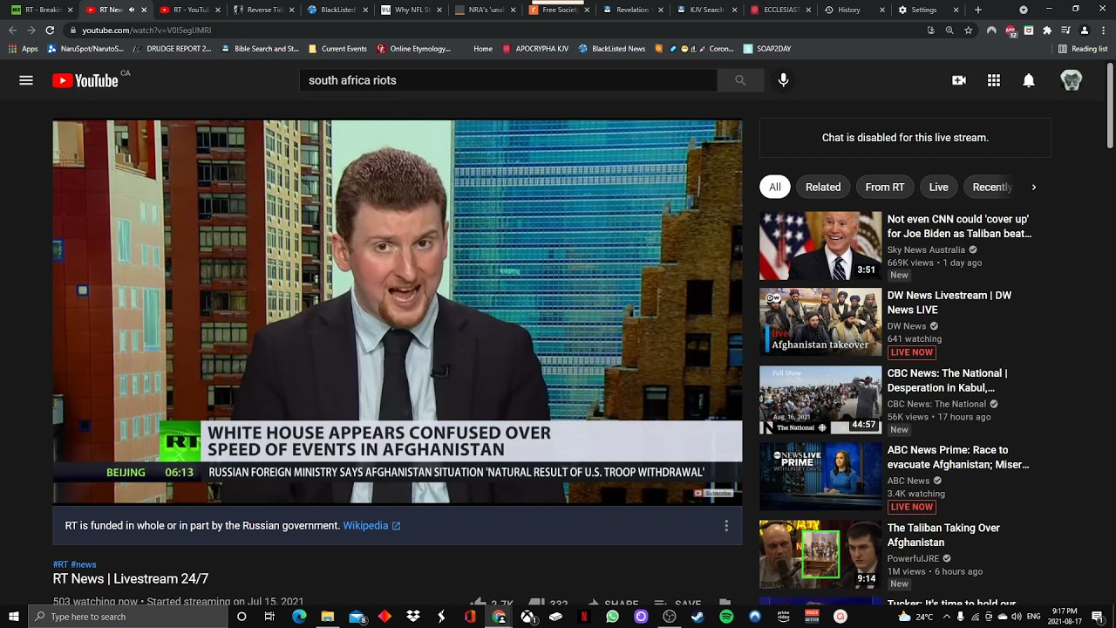Click the Windows Start button
Image resolution: width=1116 pixels, height=628 pixels.
tap(12, 617)
